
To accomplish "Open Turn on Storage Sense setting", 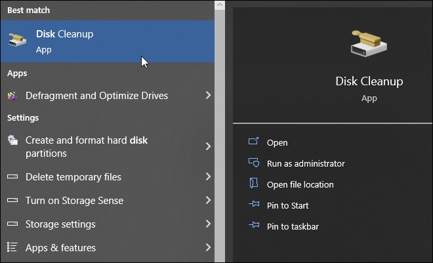I will tap(108, 200).
